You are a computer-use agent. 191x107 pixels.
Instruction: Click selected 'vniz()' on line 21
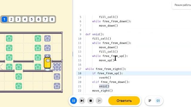pyautogui.click(x=104, y=86)
